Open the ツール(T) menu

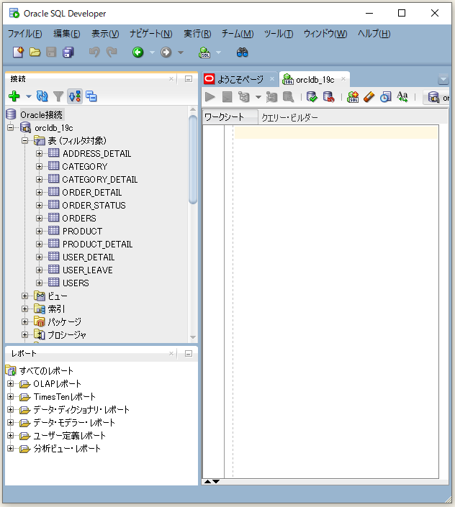(279, 34)
